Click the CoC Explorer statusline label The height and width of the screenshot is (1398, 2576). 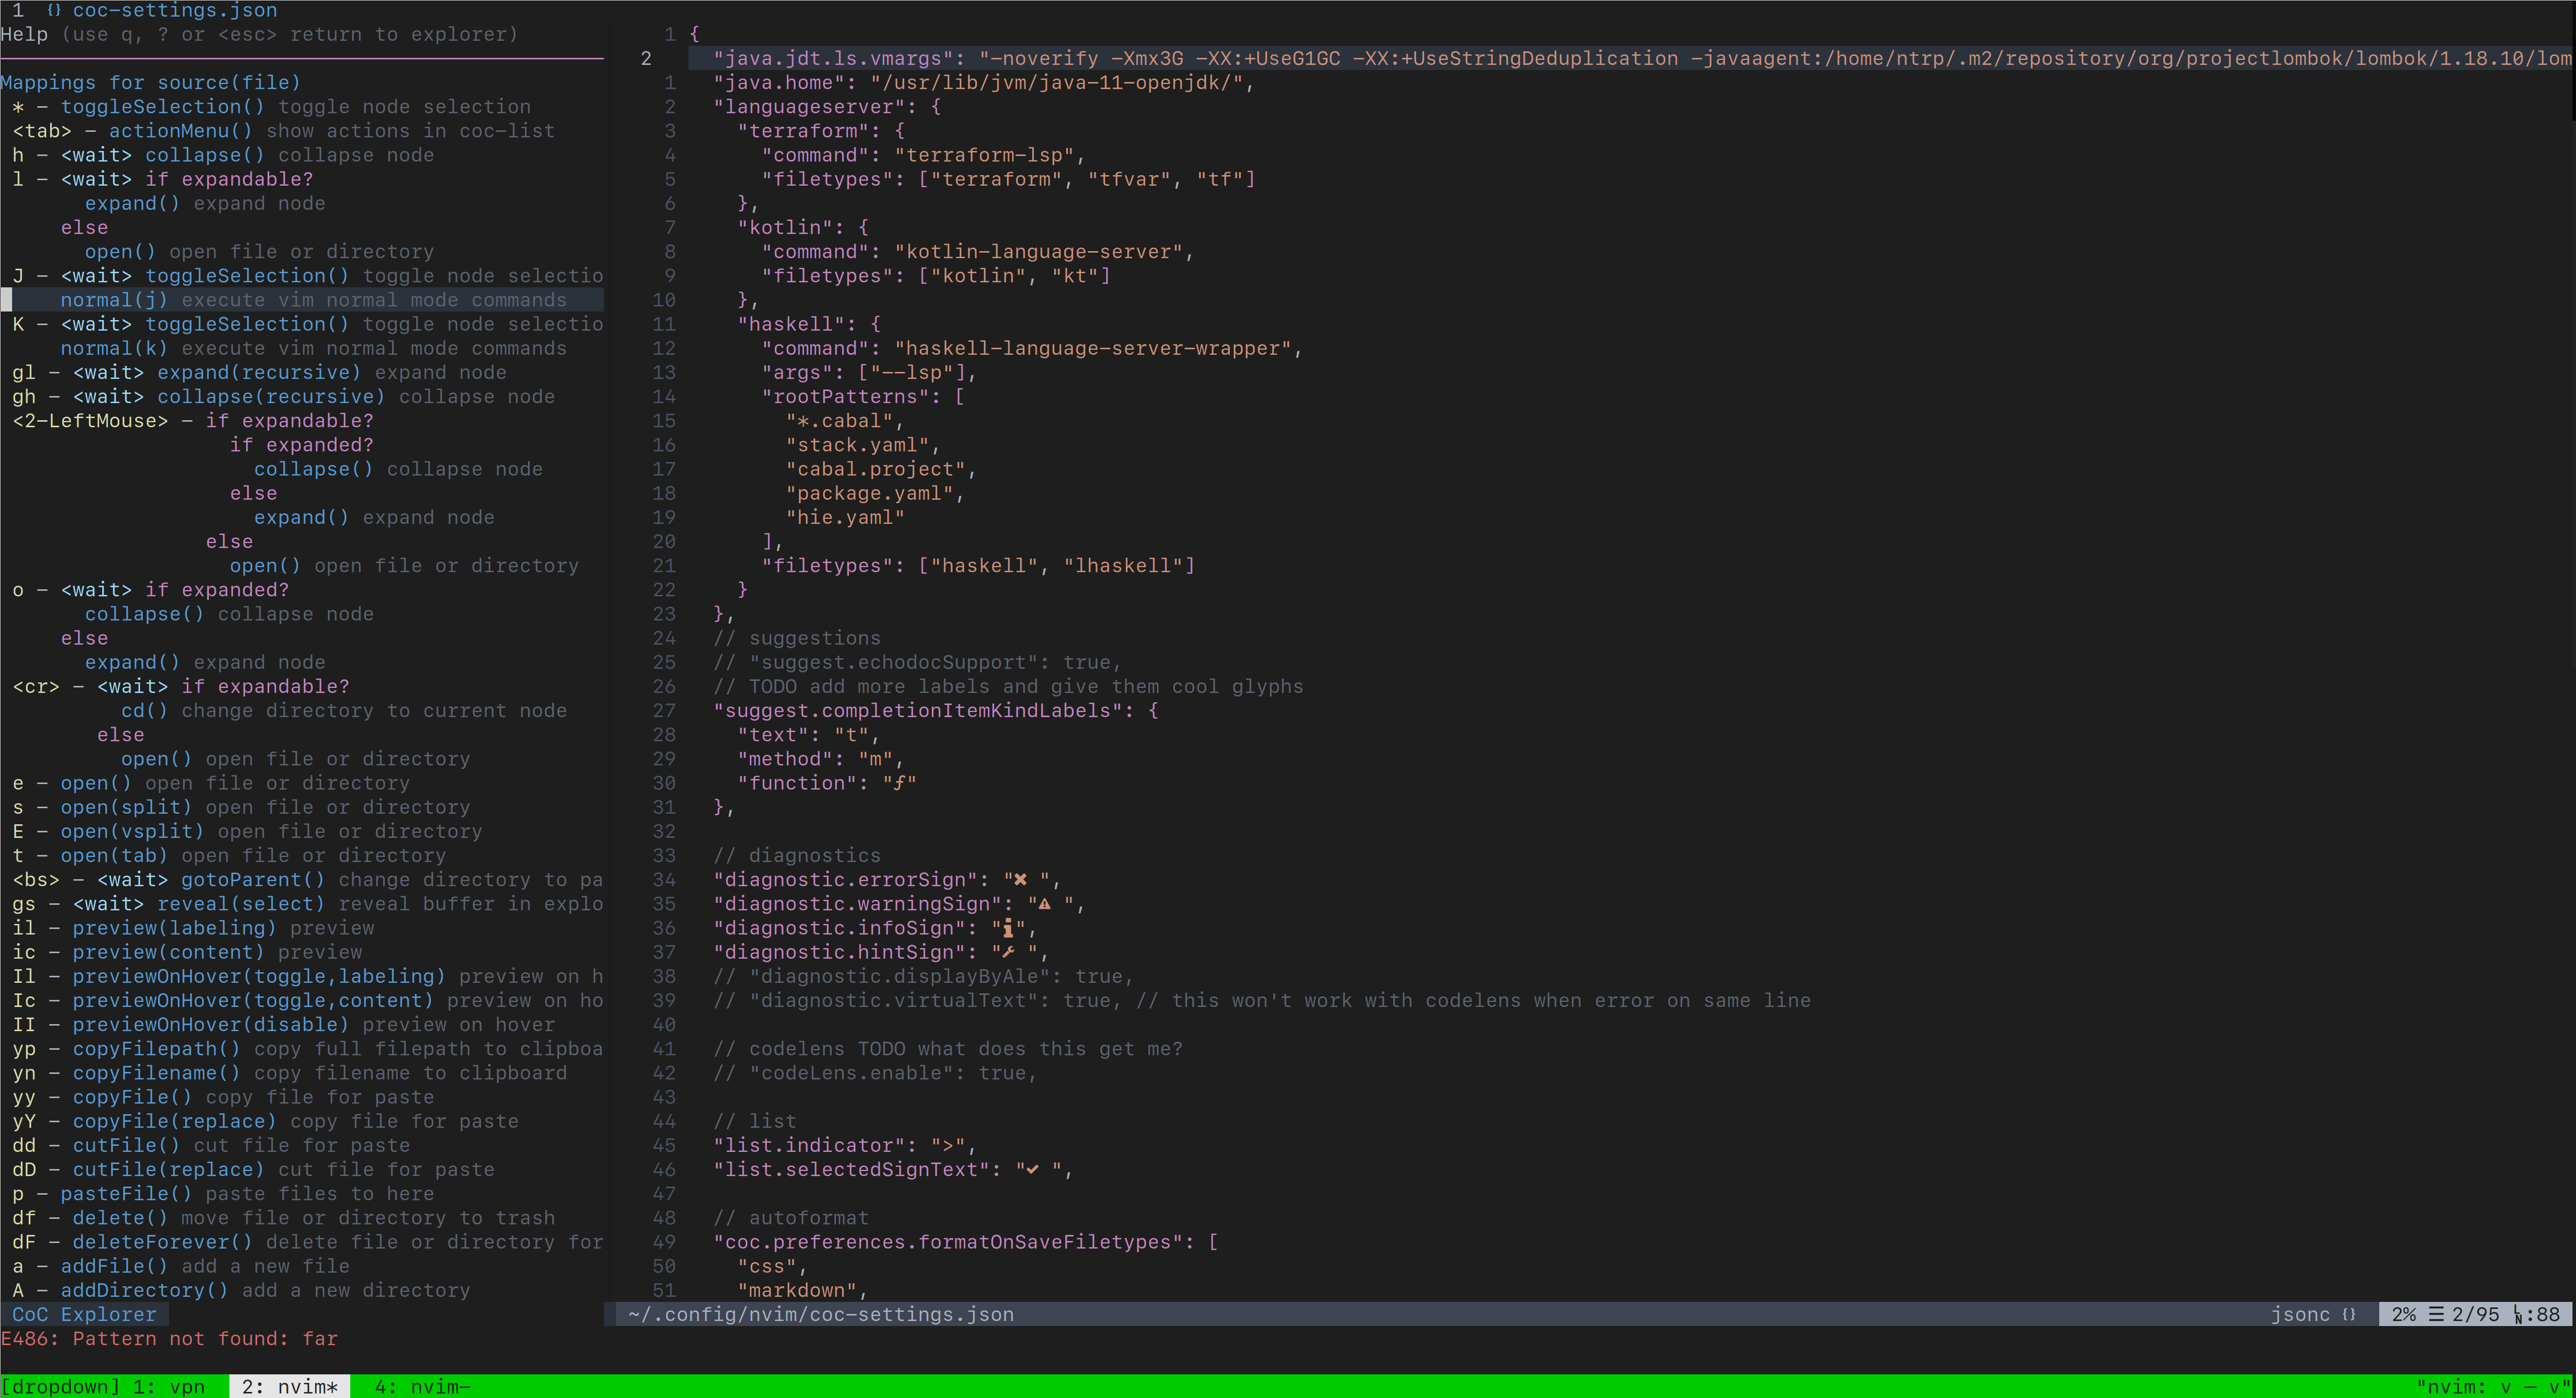[84, 1314]
